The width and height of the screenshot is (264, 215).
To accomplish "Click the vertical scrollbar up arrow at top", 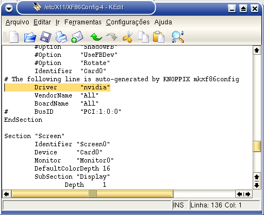I will (257, 50).
